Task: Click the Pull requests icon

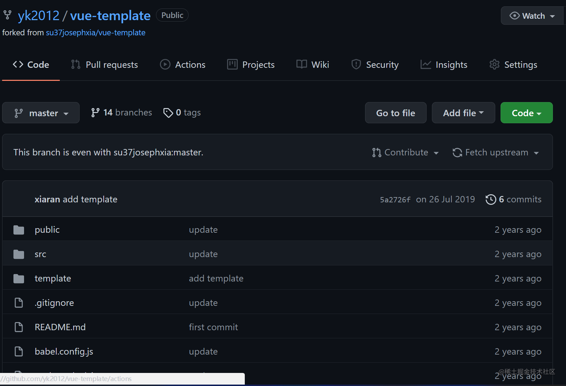Action: coord(76,64)
